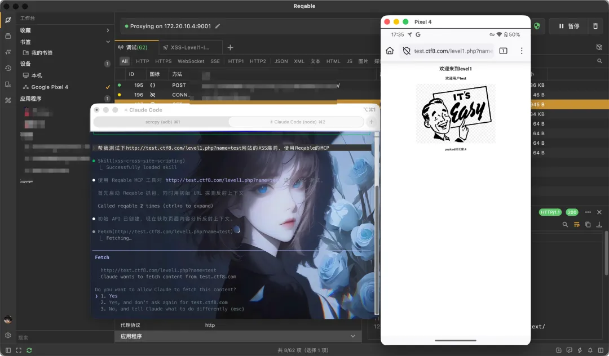This screenshot has height=356, width=609.
Task: Pause capture with the 暂停 button
Action: (x=569, y=26)
